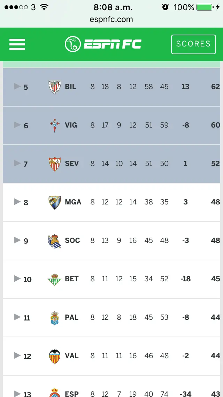The image size is (223, 397).
Task: Click the Celta Vigo club crest
Action: [55, 125]
